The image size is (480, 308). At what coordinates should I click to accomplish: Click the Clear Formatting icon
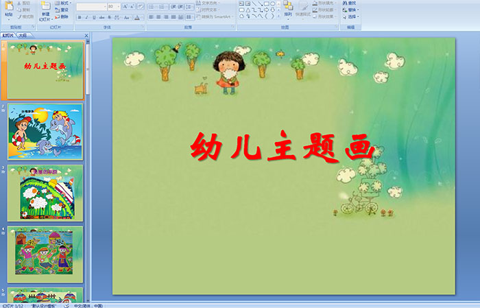pyautogui.click(x=141, y=6)
